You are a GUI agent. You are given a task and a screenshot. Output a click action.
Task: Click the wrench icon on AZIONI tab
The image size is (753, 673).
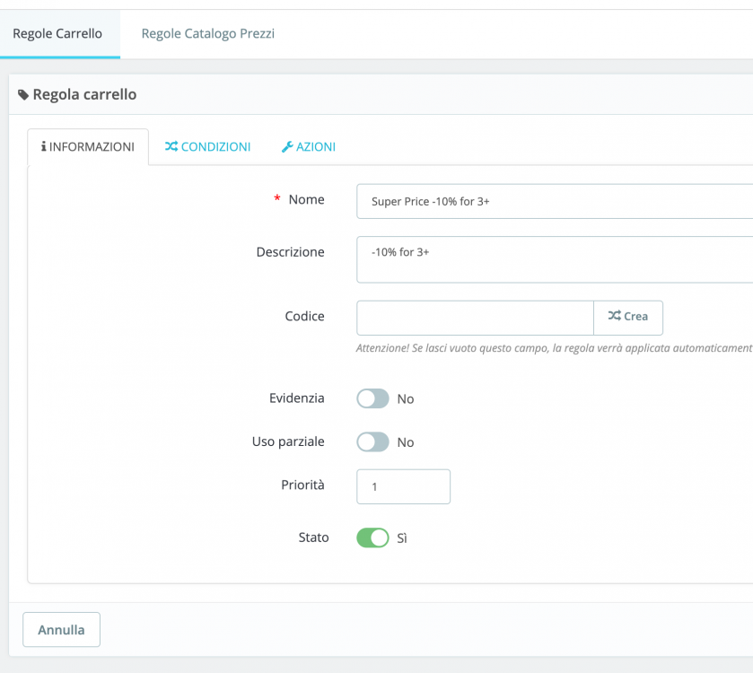287,146
